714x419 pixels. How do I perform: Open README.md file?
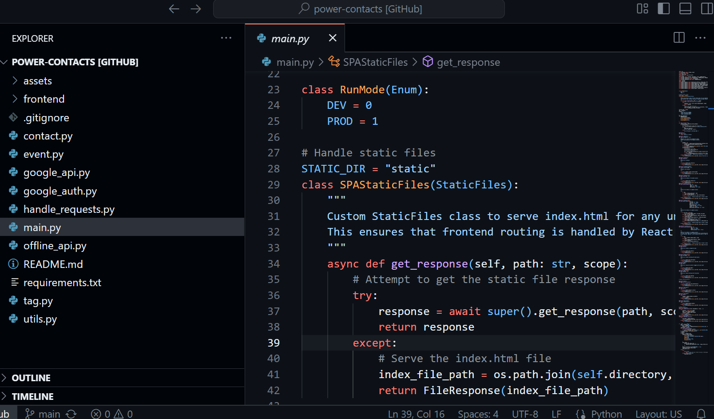click(x=122, y=264)
